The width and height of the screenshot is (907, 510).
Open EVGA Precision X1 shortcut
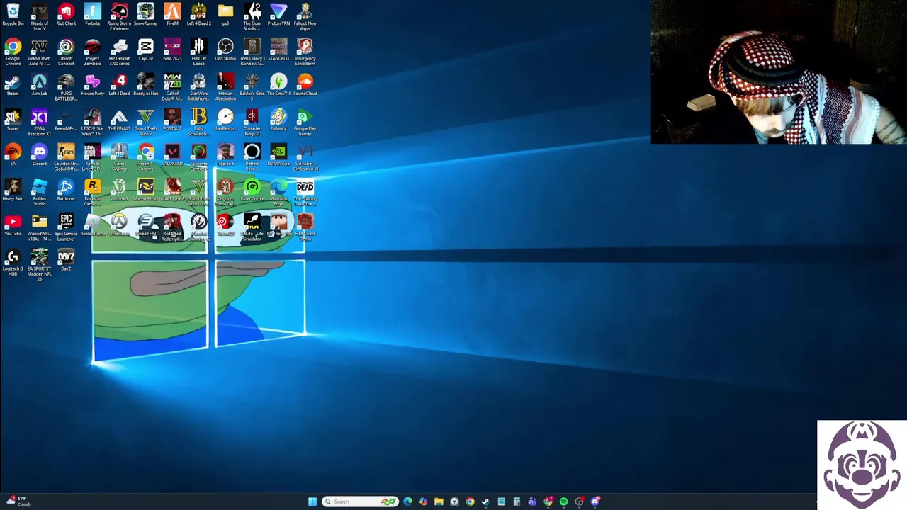point(40,122)
